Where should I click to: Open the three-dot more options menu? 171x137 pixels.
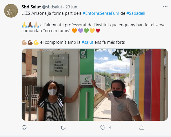[x=165, y=7]
